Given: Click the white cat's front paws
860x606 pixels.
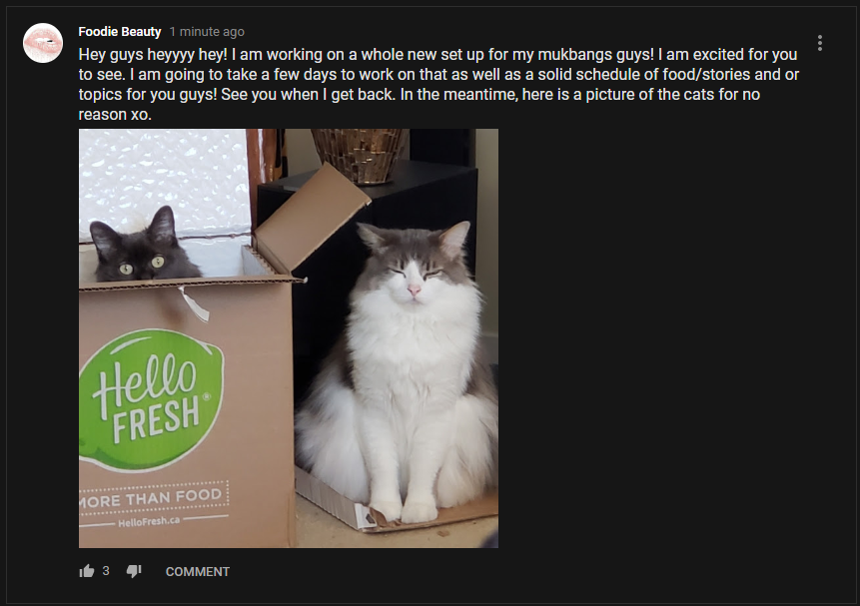Looking at the screenshot, I should pos(404,511).
